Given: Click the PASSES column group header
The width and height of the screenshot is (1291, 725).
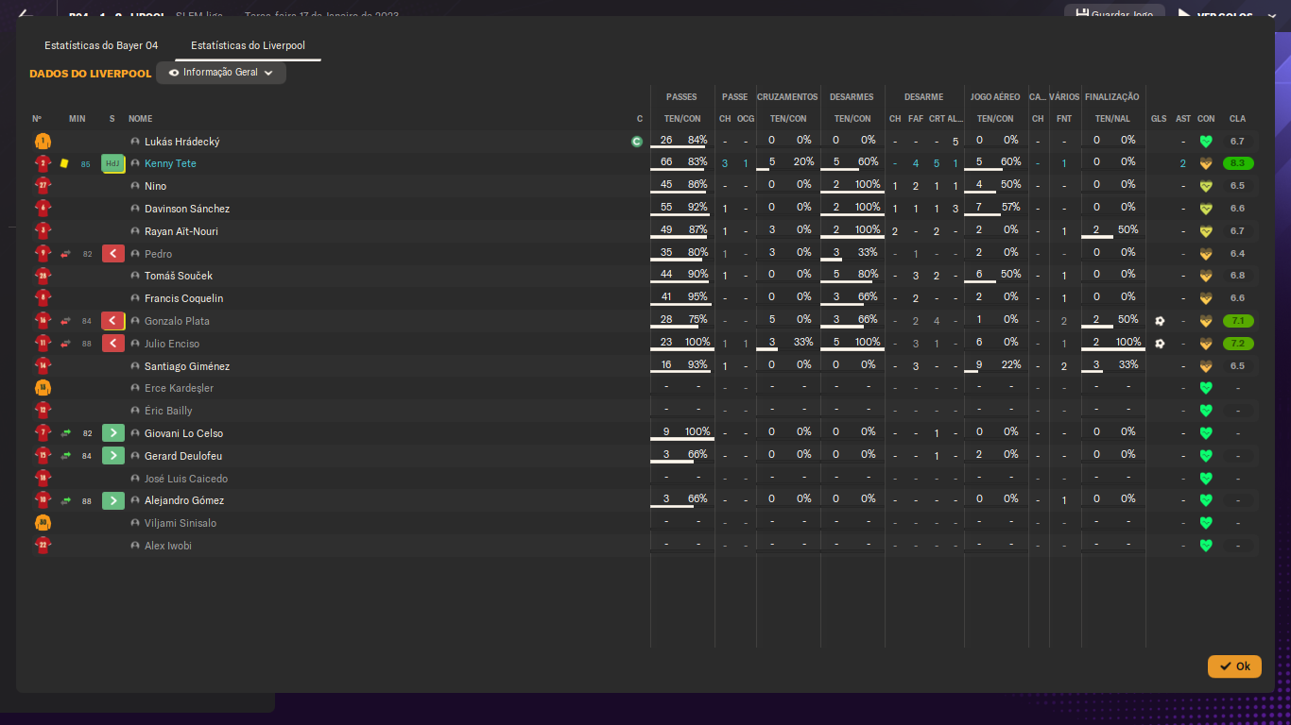Looking at the screenshot, I should [681, 97].
